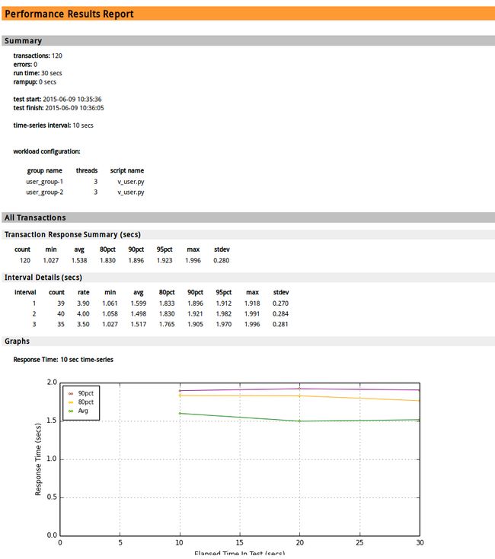Viewport: 495px width, 559px height.
Task: Click the test start timestamp 10:35:36
Action: (89, 99)
